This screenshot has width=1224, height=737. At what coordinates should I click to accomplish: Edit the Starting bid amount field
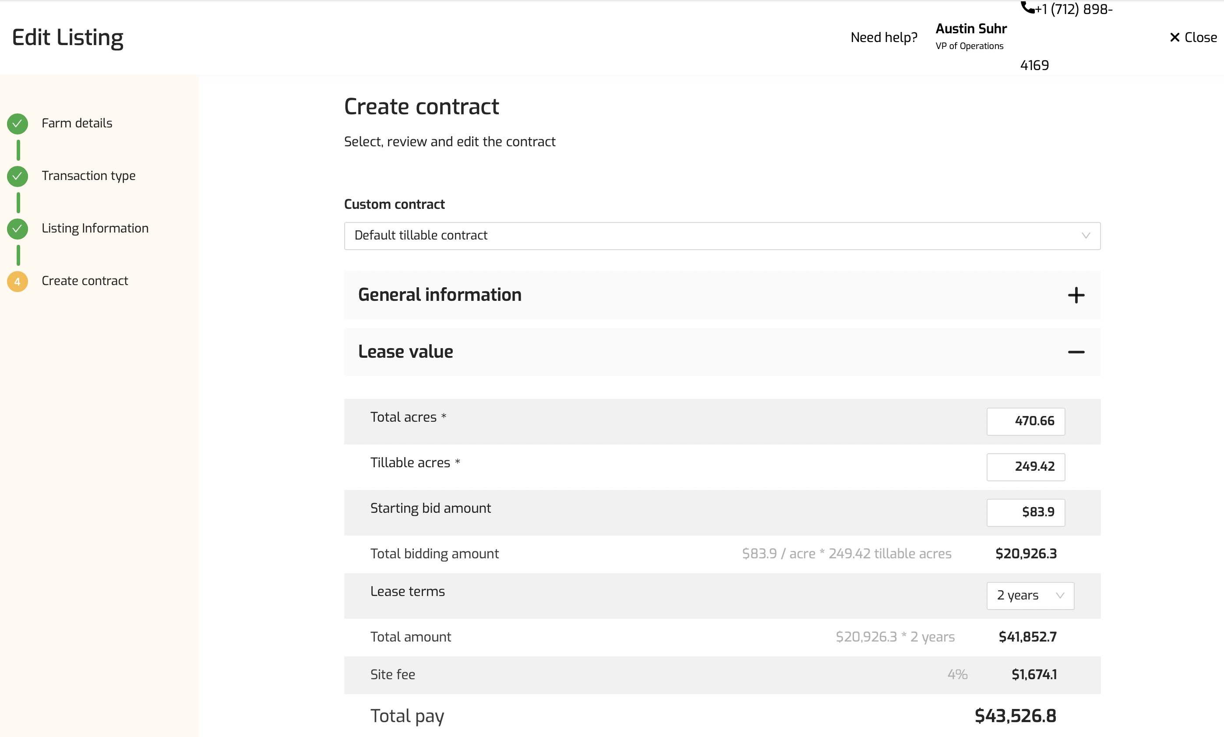pos(1025,512)
